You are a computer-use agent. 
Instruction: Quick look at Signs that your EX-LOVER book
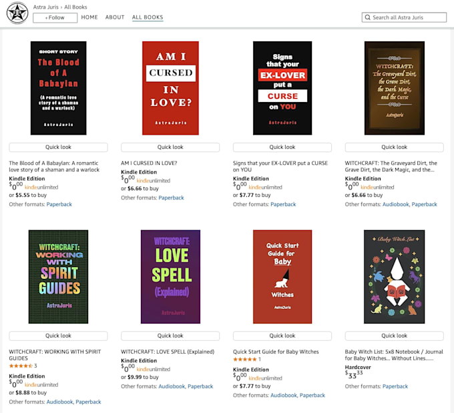tap(282, 147)
